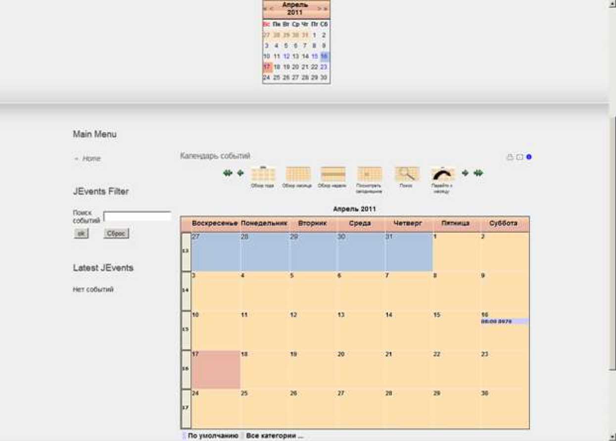Image resolution: width=616 pixels, height=441 pixels.
Task: Click day 12 in the mini calendar
Action: 286,56
